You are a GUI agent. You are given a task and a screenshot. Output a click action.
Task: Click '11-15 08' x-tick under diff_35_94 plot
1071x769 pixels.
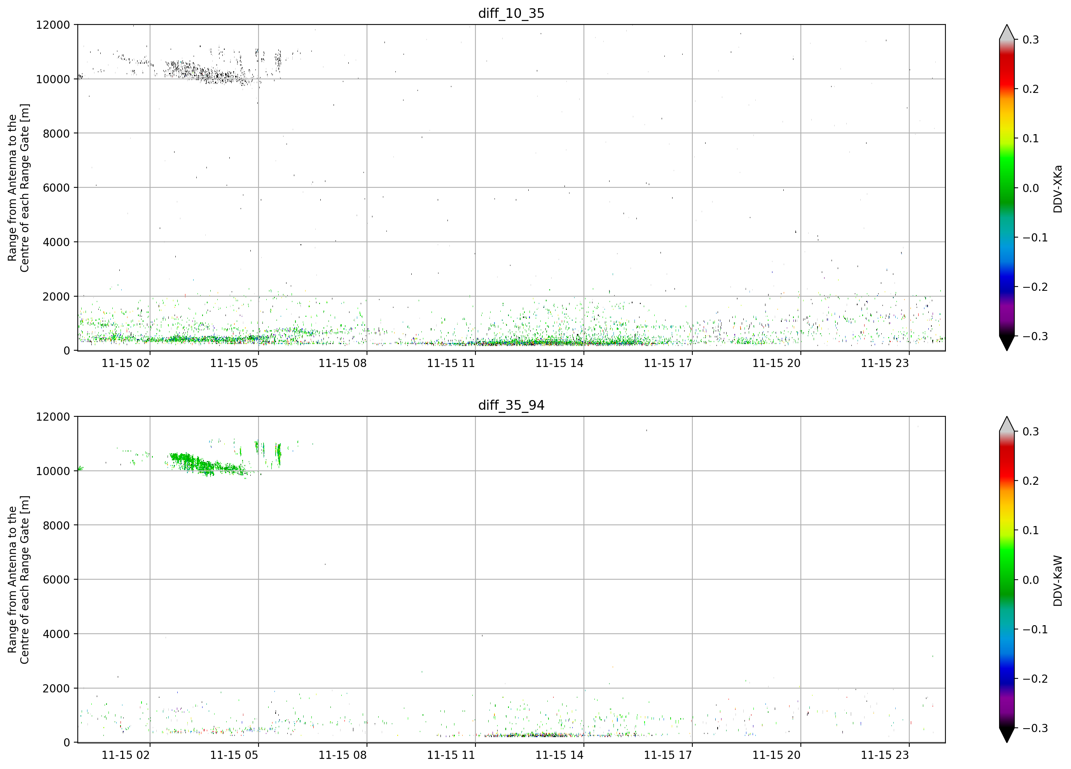tap(342, 755)
